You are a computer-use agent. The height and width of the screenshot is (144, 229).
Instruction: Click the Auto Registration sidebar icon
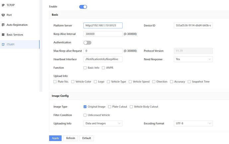pyautogui.click(x=3, y=25)
